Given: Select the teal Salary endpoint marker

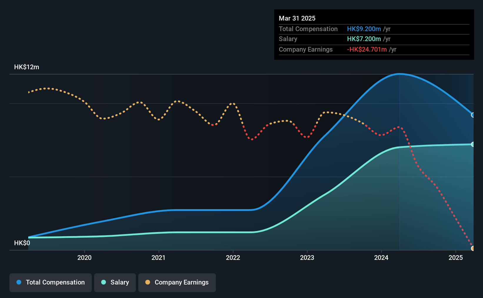Looking at the screenshot, I should [x=473, y=144].
